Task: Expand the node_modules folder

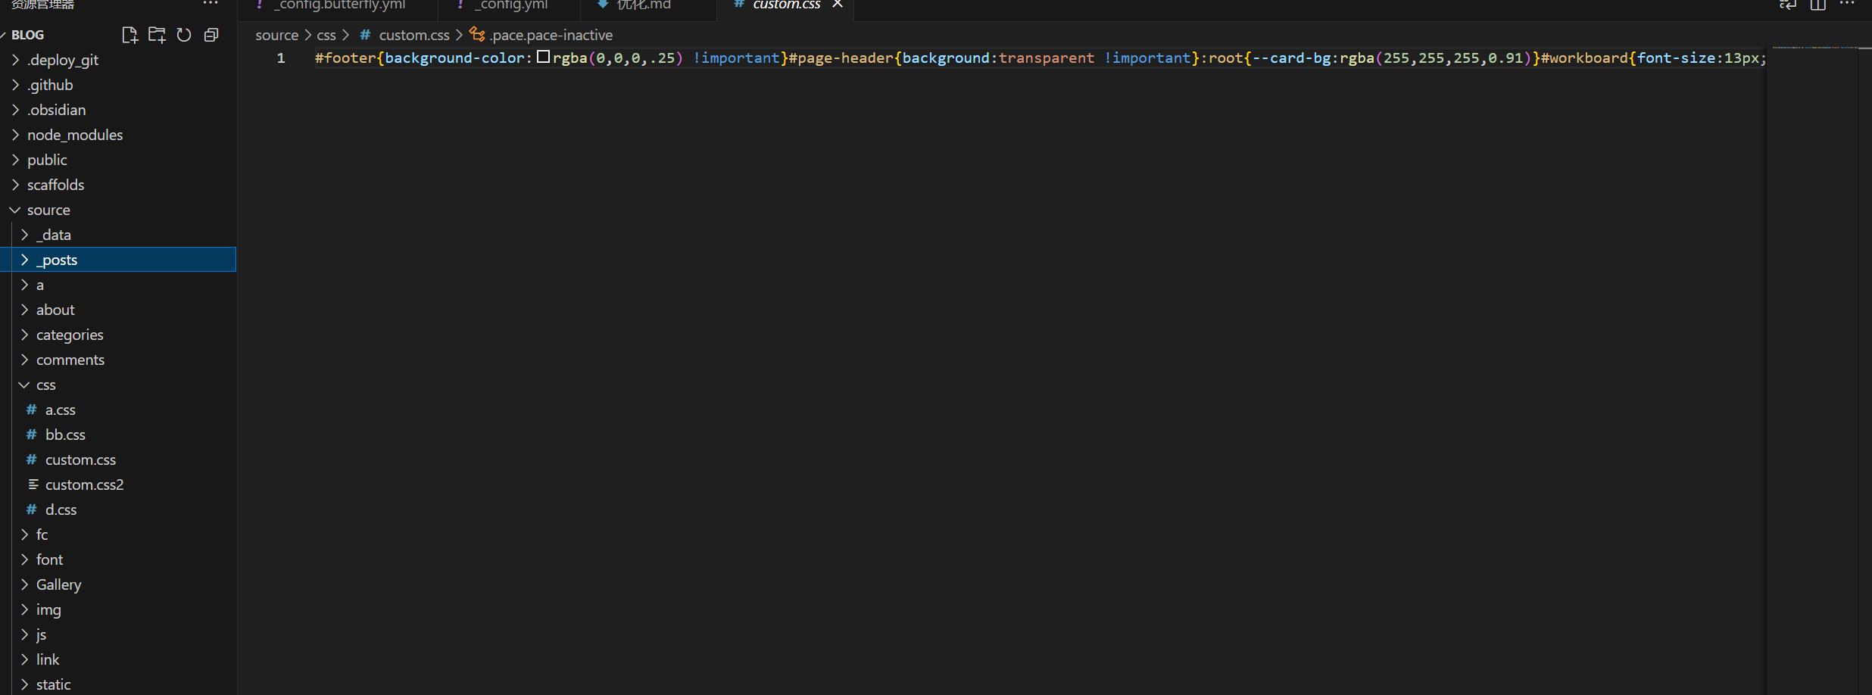Action: 75,135
